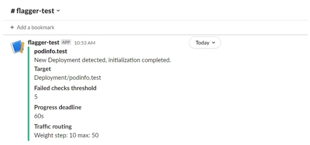Image resolution: width=310 pixels, height=145 pixels.
Task: Click the Add a bookmark link
Action: 35,27
